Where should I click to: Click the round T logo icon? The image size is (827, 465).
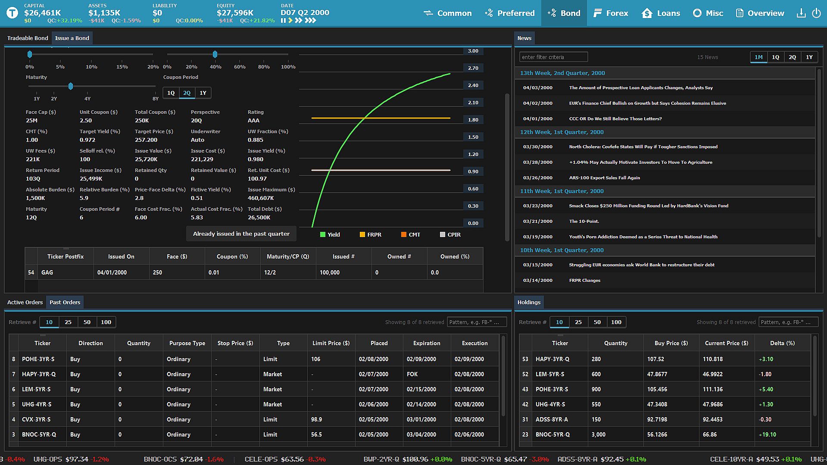(12, 13)
